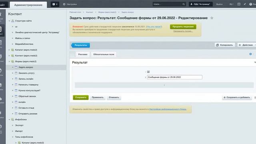Click the Контент (aspro.medc2) folder icon
Viewport: 256px width, 144px height.
pyautogui.click(x=12, y=56)
